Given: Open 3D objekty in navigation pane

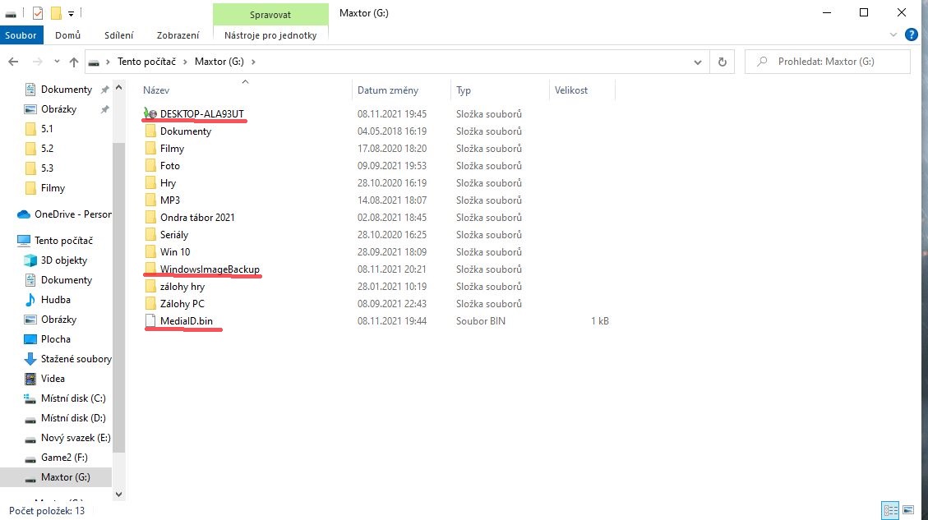Looking at the screenshot, I should tap(63, 260).
